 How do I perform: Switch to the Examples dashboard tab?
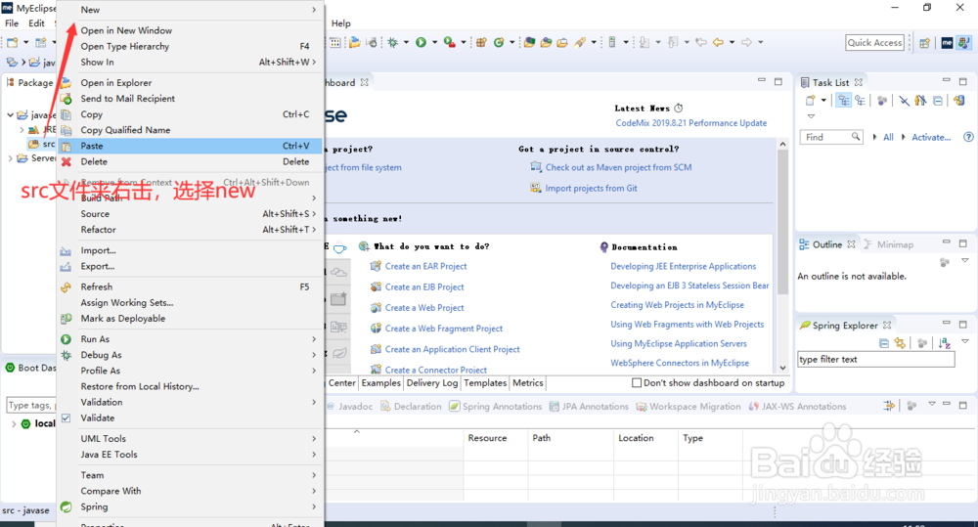(x=381, y=383)
